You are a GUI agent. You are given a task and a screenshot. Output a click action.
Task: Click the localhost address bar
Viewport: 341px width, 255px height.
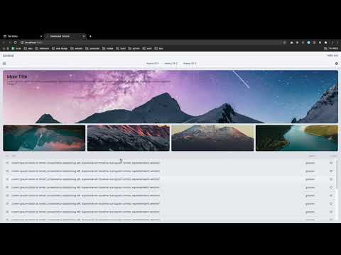[151, 42]
